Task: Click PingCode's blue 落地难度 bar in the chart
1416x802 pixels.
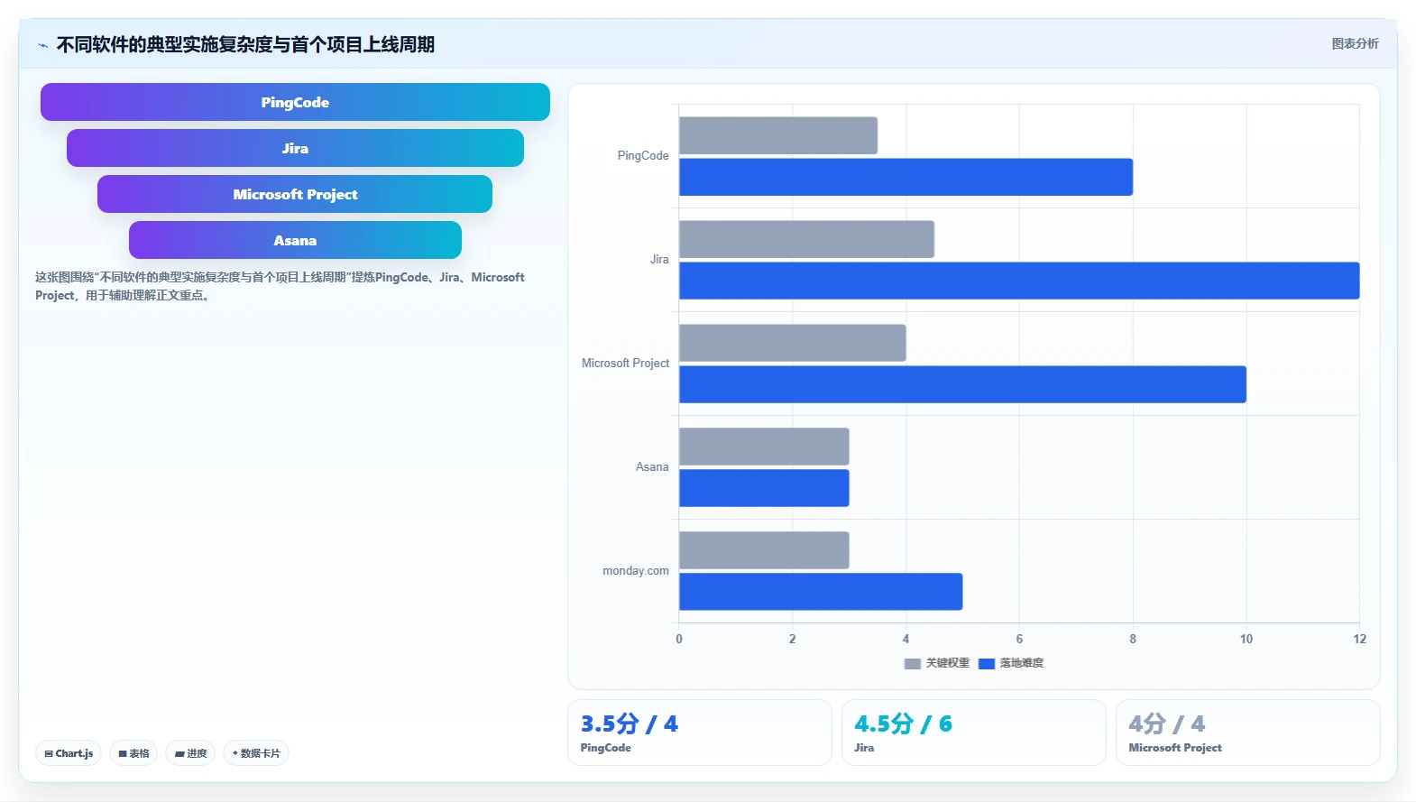Action: pyautogui.click(x=906, y=177)
